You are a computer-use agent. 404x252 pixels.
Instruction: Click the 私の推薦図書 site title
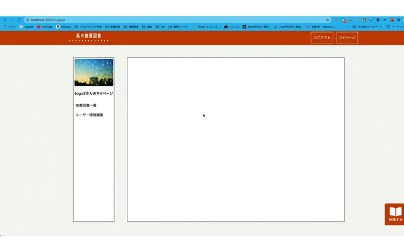click(x=88, y=36)
